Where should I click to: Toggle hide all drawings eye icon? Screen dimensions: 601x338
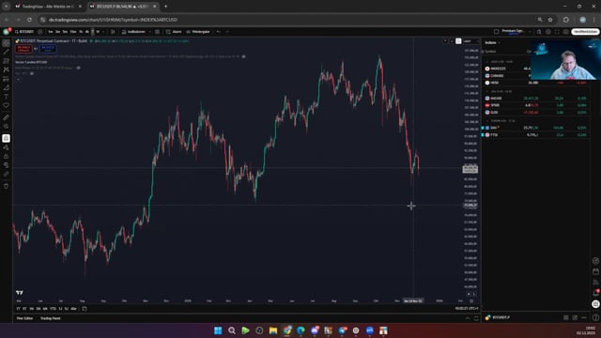[7, 165]
